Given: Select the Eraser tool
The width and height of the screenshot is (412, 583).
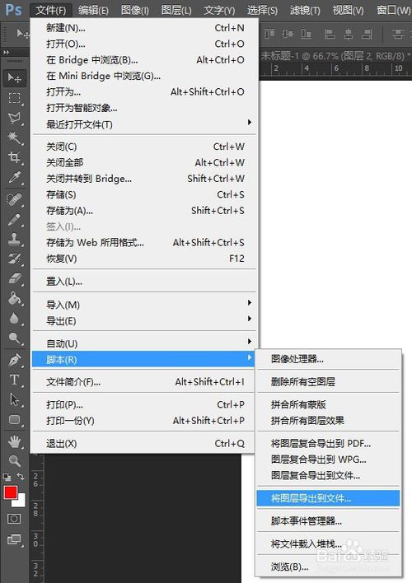Looking at the screenshot, I should [x=15, y=278].
